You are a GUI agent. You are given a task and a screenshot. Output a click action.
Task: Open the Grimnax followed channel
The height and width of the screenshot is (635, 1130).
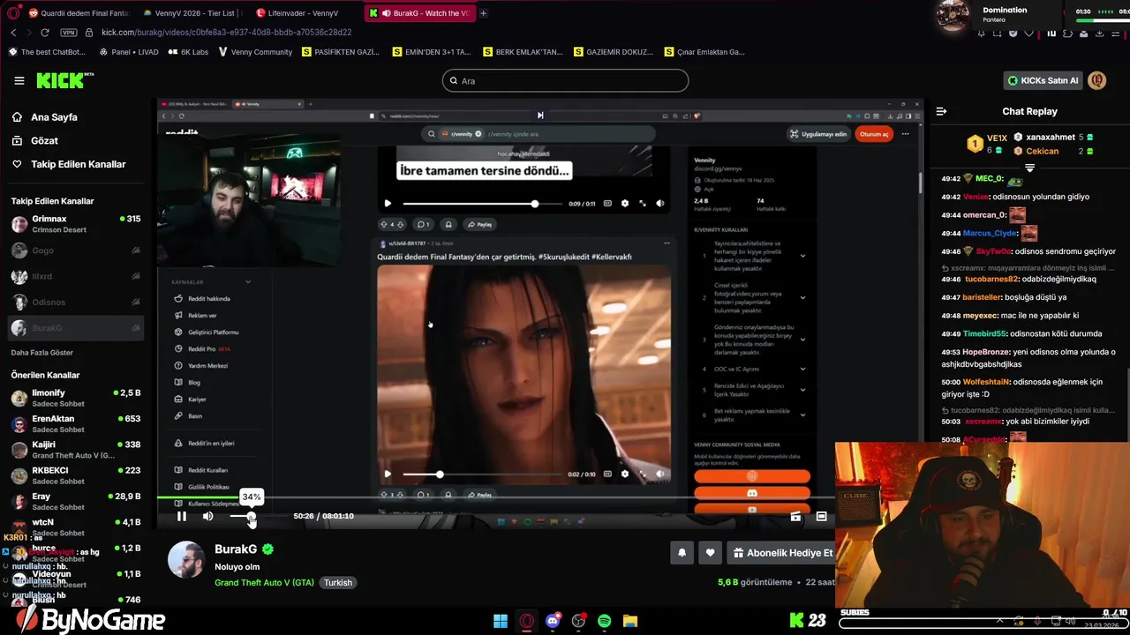(x=75, y=224)
